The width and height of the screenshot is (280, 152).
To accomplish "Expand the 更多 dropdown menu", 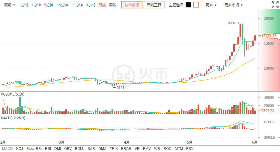I will point(211,5).
